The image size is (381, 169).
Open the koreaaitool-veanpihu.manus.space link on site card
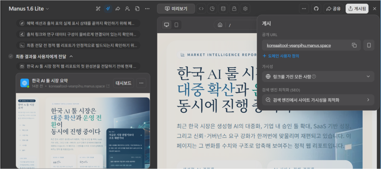pyautogui.click(x=79, y=86)
